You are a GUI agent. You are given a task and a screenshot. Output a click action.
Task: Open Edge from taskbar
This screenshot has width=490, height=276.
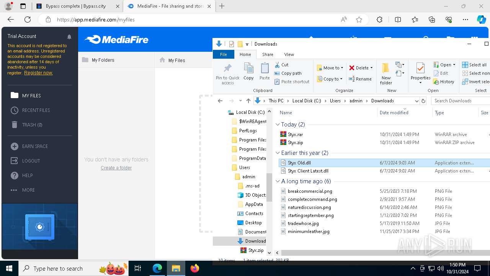coord(157,268)
